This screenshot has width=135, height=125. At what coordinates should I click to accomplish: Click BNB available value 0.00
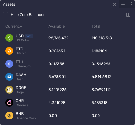tap(53, 116)
